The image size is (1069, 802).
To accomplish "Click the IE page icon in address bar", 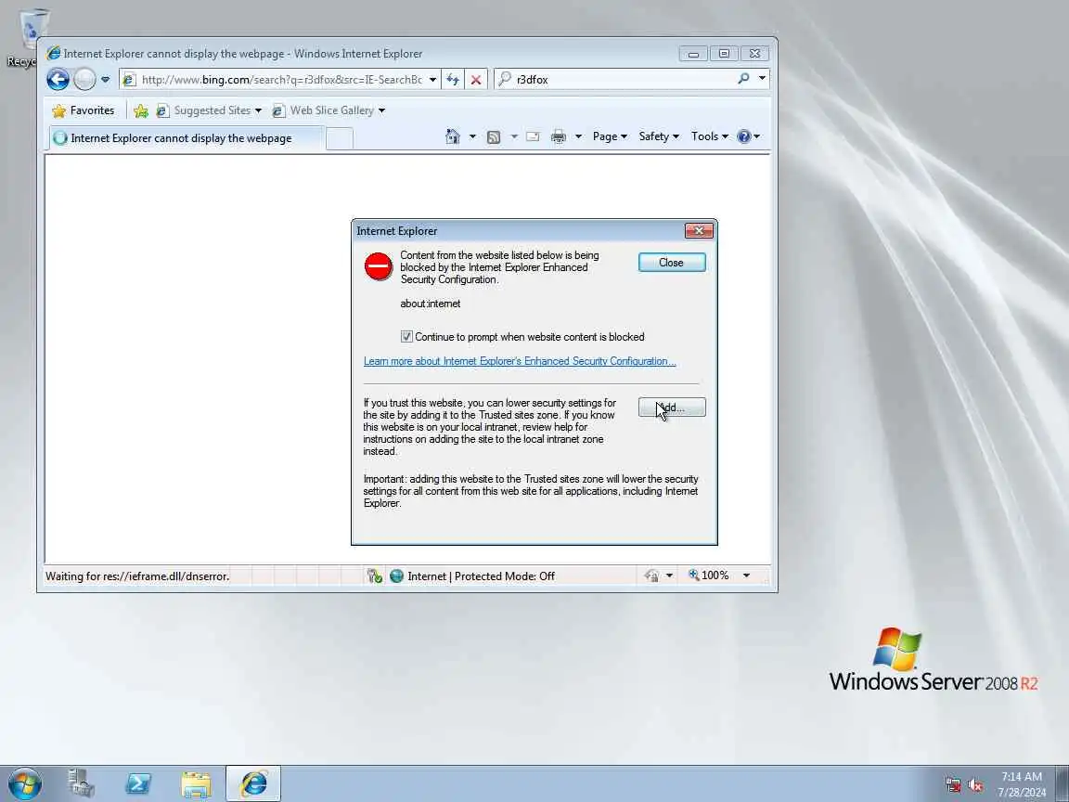I will click(129, 80).
